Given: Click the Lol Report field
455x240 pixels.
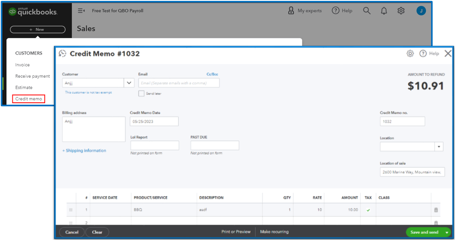Looking at the screenshot, I should pos(155,145).
